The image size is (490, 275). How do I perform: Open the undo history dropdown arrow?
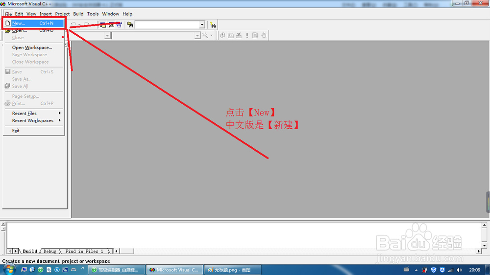79,24
